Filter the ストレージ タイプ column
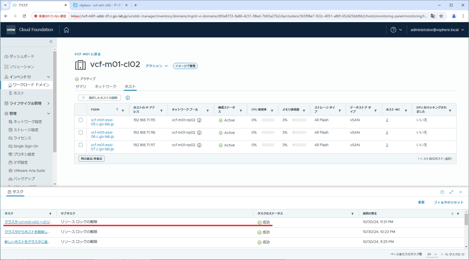Screen dimensions: 469x260 [x=340, y=110]
